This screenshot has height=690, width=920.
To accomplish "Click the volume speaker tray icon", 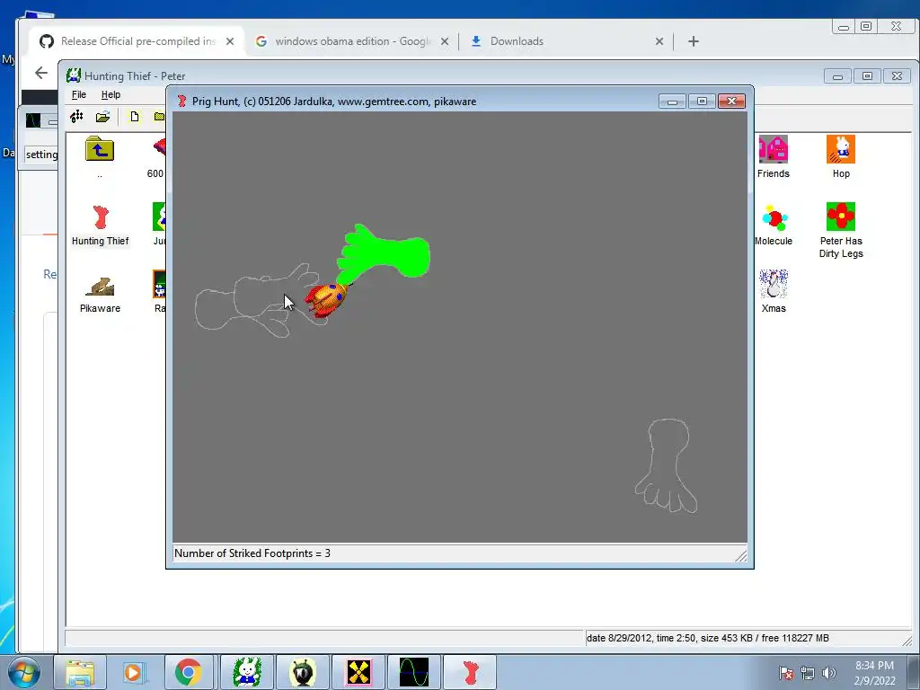I will pos(828,673).
